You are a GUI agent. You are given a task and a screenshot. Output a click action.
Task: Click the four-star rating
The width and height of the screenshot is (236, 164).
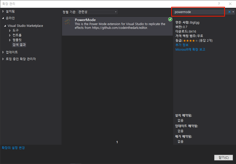click(x=190, y=41)
